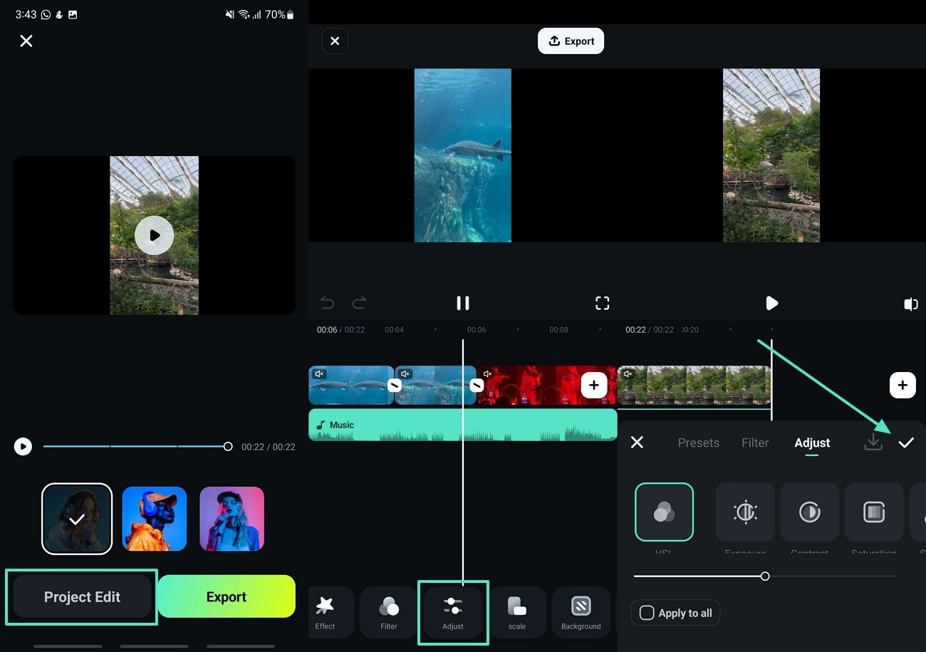Viewport: 926px width, 652px height.
Task: Save preset with the download icon
Action: 873,443
